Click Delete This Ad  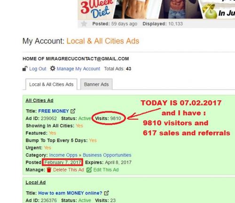coord(69,170)
